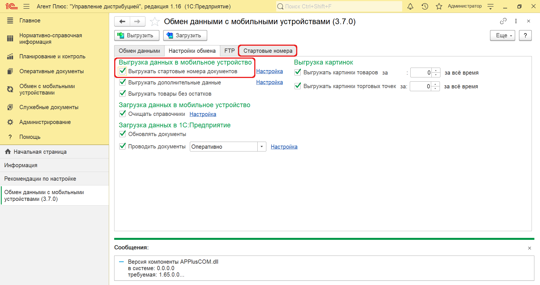Click the Загрузить button
Viewport: 540px width, 285px height.
(x=185, y=35)
